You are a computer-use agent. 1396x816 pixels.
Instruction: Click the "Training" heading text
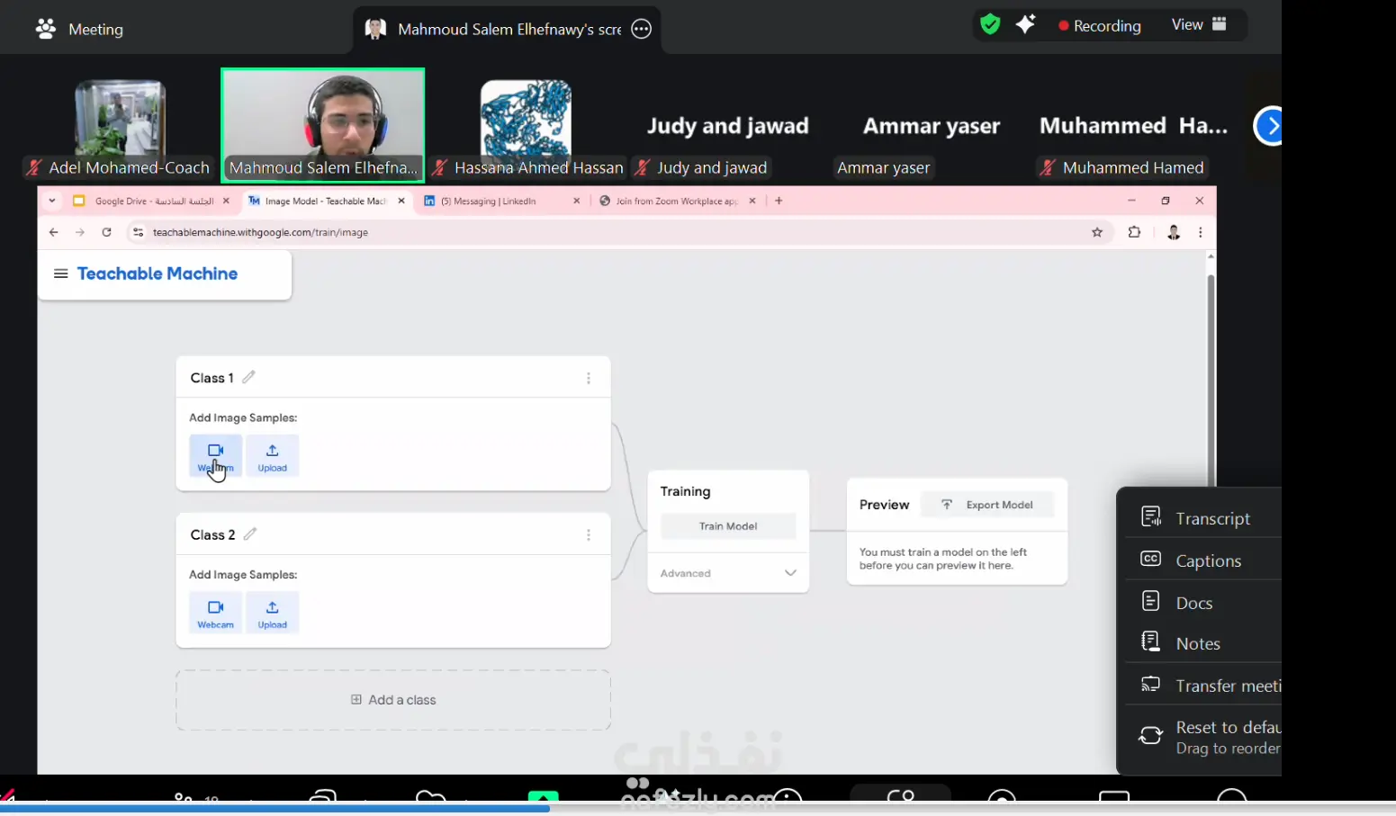click(x=685, y=491)
